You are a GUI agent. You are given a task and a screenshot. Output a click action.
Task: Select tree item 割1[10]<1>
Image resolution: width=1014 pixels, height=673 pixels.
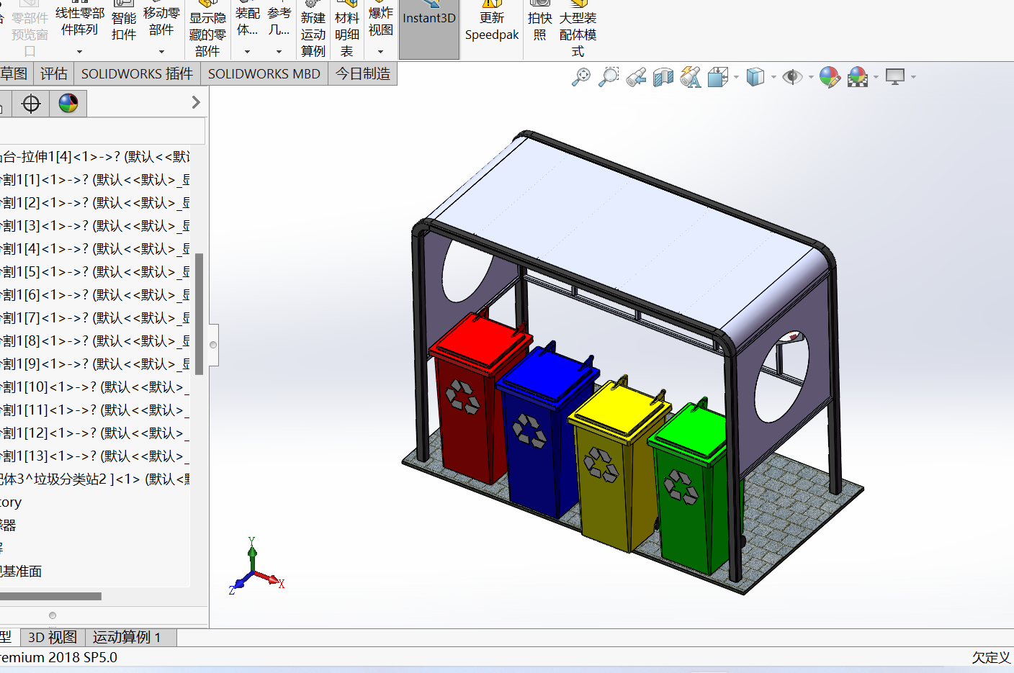(95, 387)
